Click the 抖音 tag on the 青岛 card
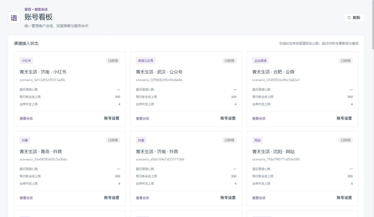 point(25,140)
